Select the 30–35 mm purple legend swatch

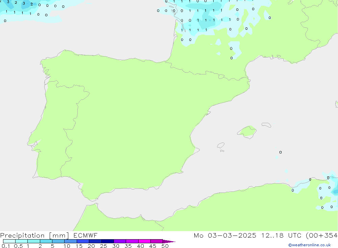pyautogui.click(x=120, y=241)
